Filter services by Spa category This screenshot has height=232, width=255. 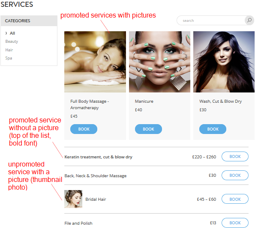pyautogui.click(x=9, y=58)
